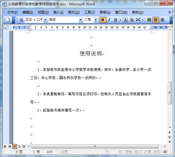This screenshot has width=175, height=157.
Task: Click the horizontal scroll right arrow
Action: click(165, 146)
